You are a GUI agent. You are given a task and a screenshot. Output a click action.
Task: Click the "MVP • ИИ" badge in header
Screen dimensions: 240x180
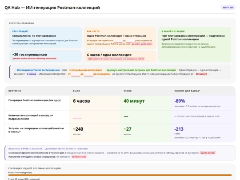coord(228,8)
